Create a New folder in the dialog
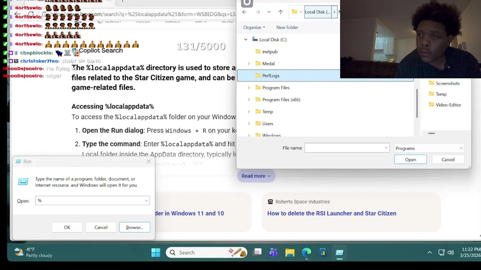 click(287, 27)
